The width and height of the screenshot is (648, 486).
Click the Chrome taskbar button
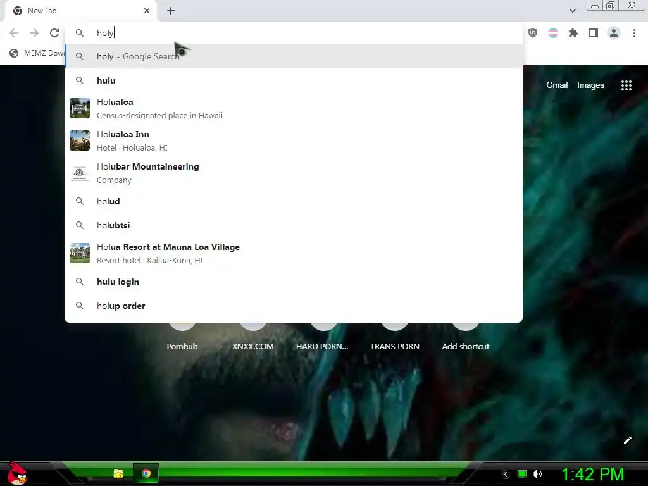tap(146, 473)
